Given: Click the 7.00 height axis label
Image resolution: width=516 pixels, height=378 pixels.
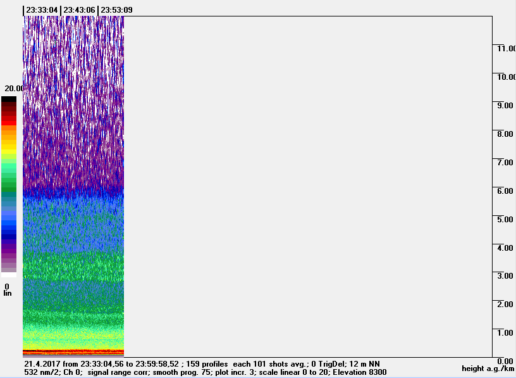Looking at the screenshot, I should [x=505, y=162].
